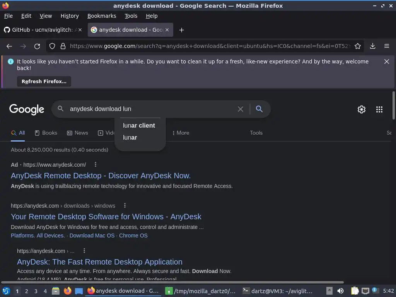Click the show desktop taskbar icon
396x297 pixels.
[79, 291]
